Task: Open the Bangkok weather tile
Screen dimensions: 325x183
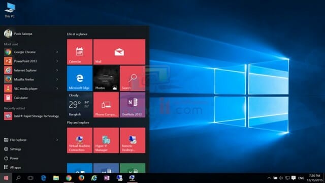Action: 80,105
